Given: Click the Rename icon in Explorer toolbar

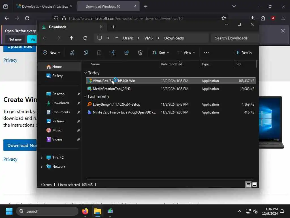Looking at the screenshot, I should (113, 53).
